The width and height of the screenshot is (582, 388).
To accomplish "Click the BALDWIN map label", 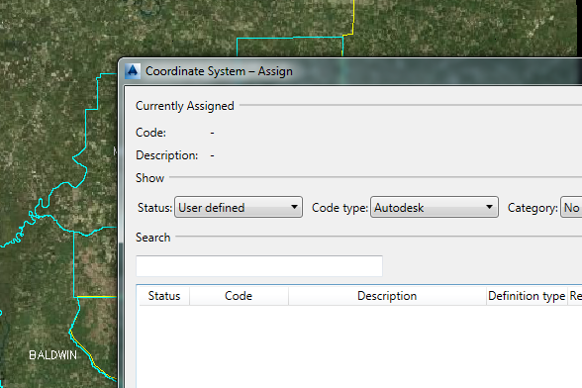I will (x=53, y=355).
